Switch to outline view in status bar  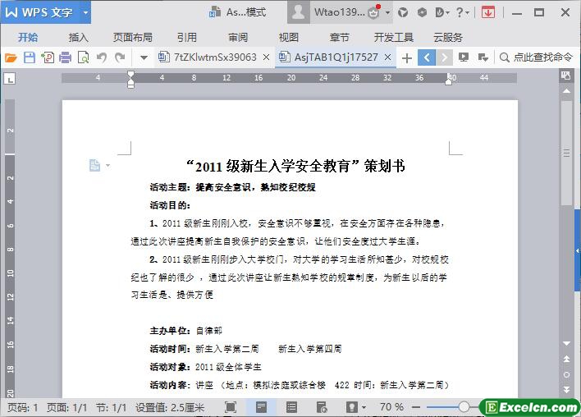[x=291, y=407]
